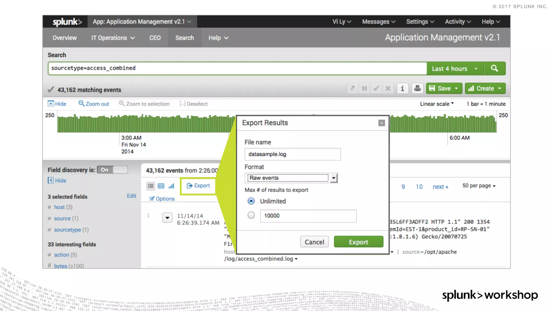Click the File name input field
This screenshot has width=553, height=311.
click(x=293, y=154)
